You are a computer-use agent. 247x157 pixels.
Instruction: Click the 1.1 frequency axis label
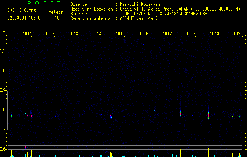pos(3,51)
